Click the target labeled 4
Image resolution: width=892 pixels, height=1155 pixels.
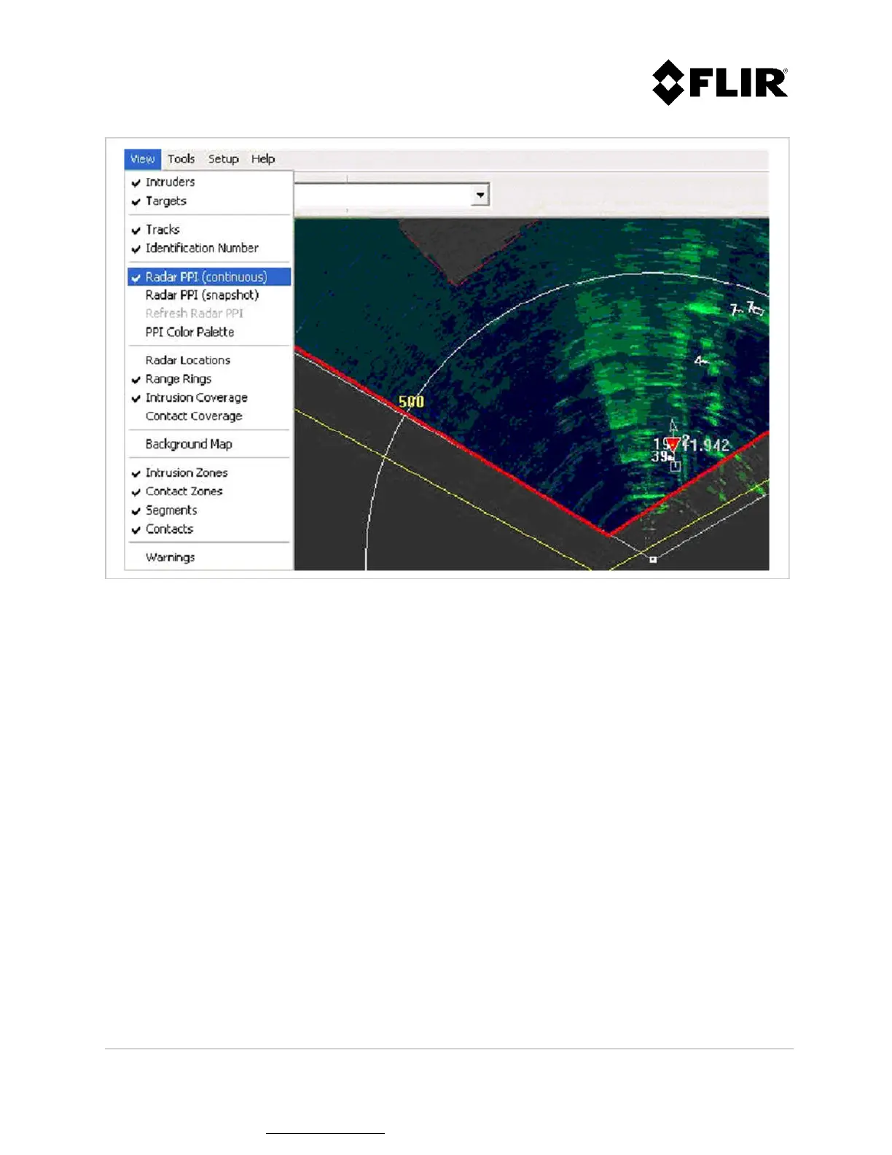(701, 361)
